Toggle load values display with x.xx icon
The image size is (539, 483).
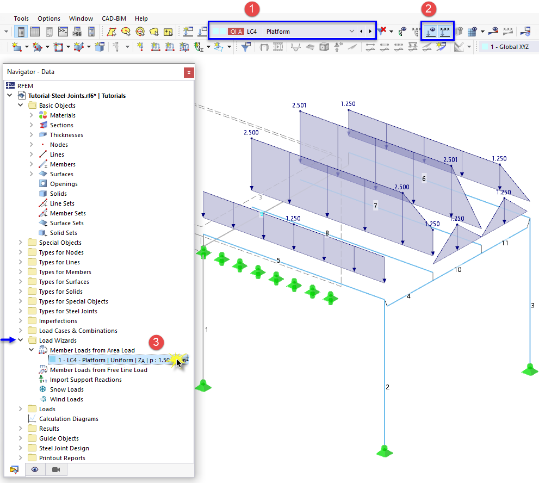click(x=443, y=31)
